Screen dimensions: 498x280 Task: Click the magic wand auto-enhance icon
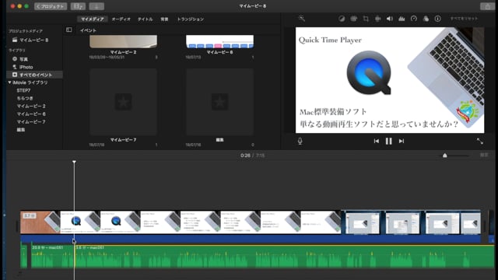[x=302, y=19]
